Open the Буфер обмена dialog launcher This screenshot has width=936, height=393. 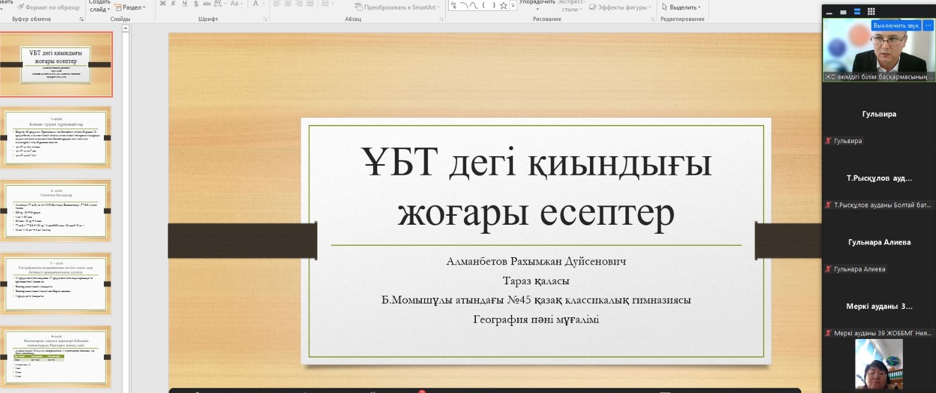click(x=82, y=19)
